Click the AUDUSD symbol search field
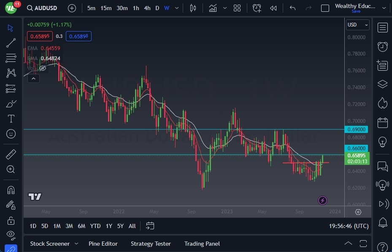Image resolution: width=392 pixels, height=252 pixels. click(x=42, y=8)
